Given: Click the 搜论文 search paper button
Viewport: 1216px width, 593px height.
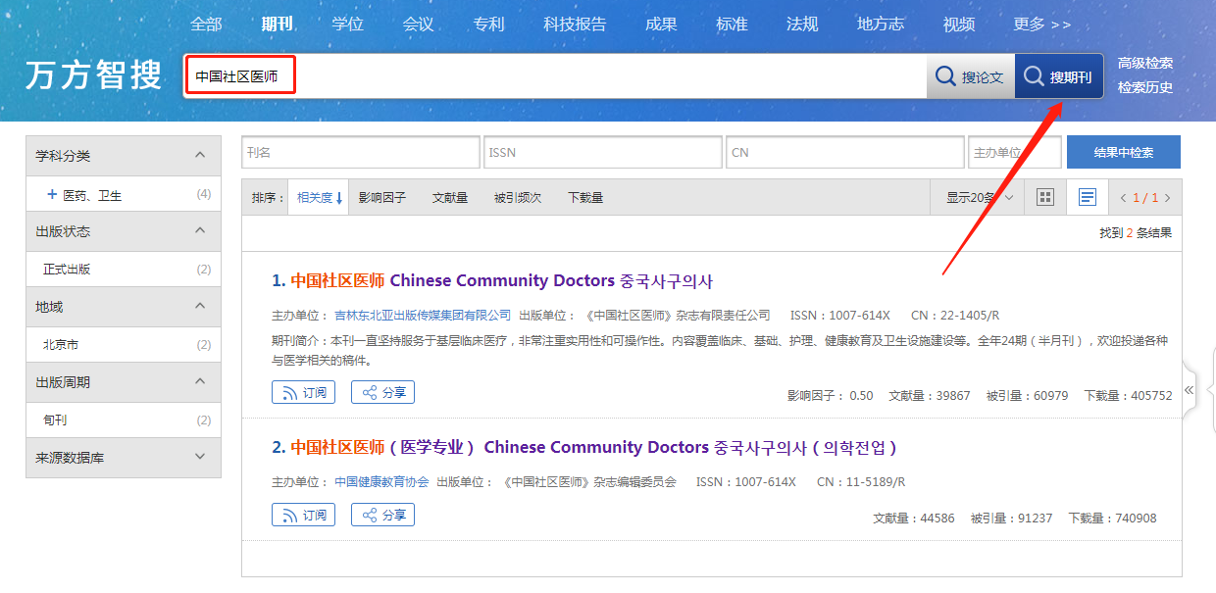Looking at the screenshot, I should click(x=970, y=76).
